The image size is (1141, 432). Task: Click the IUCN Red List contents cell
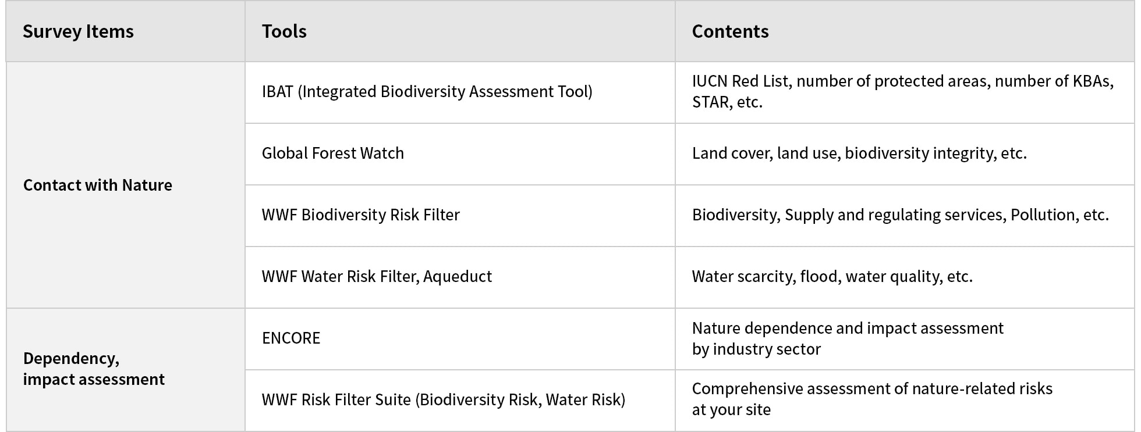click(x=902, y=81)
